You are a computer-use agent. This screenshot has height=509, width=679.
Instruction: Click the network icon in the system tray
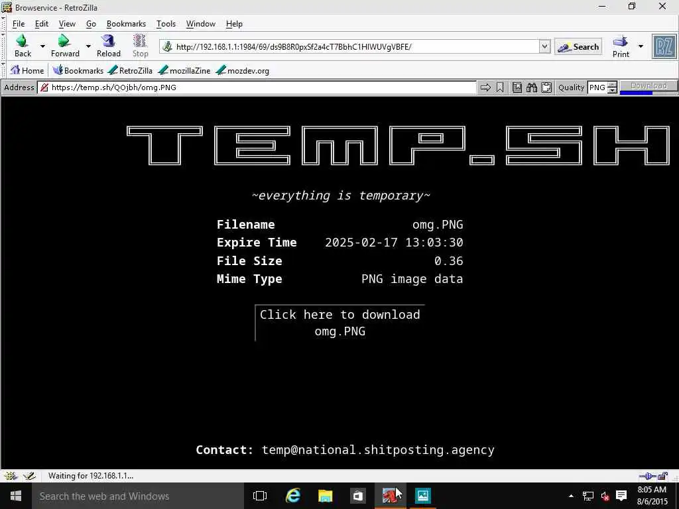[587, 496]
